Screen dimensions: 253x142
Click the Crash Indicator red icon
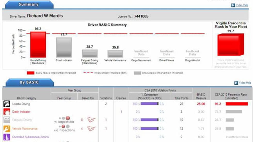6,112
